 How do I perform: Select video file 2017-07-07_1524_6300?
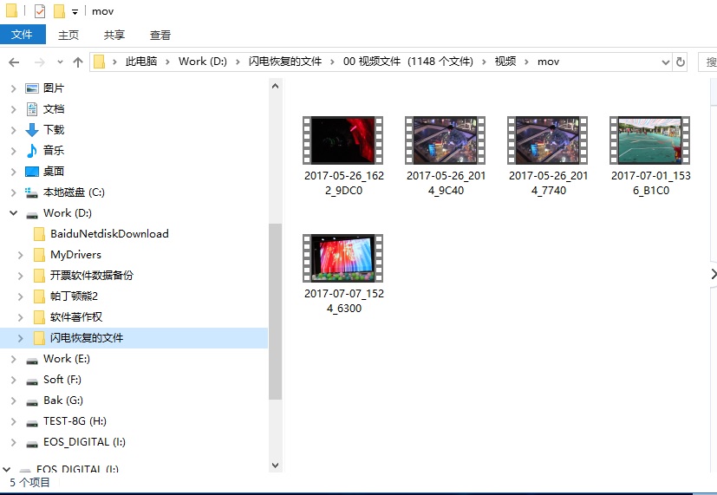344,273
